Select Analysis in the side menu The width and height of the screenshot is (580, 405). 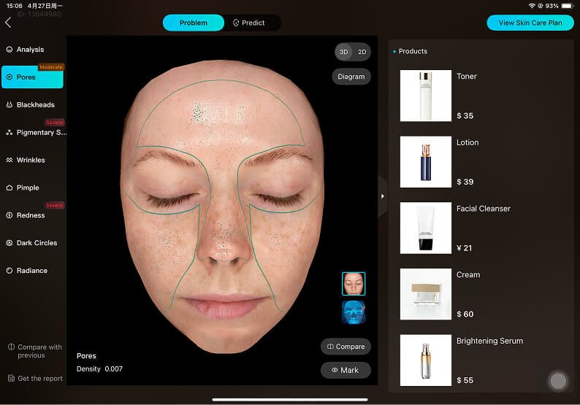point(32,50)
